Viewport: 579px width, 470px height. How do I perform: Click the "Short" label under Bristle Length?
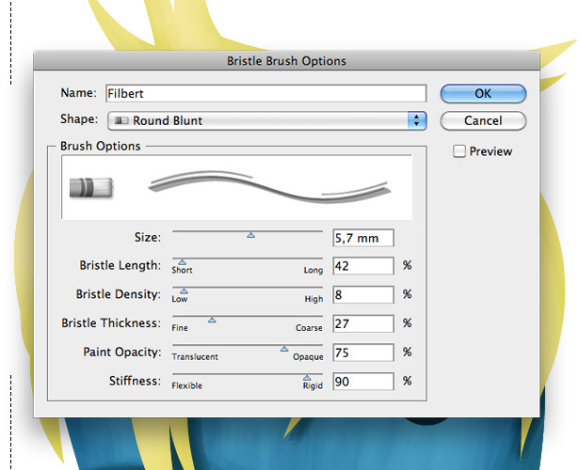coord(182,270)
